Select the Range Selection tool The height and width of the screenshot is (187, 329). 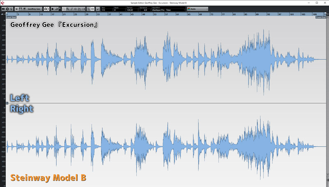click(64, 9)
